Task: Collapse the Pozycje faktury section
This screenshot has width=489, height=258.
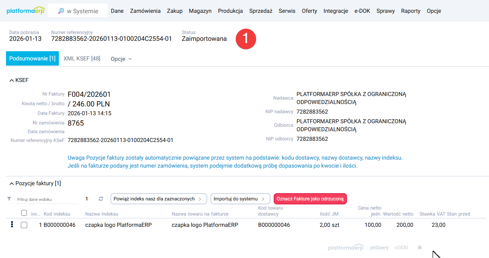Action: point(11,183)
